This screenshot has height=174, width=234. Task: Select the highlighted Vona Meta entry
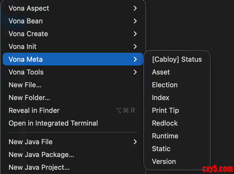point(26,59)
